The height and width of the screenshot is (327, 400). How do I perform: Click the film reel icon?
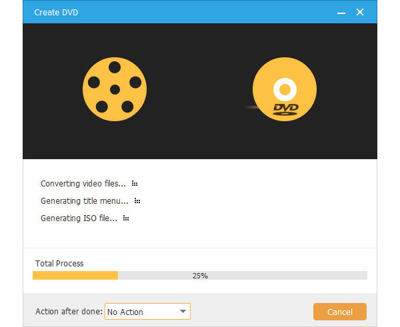115,89
